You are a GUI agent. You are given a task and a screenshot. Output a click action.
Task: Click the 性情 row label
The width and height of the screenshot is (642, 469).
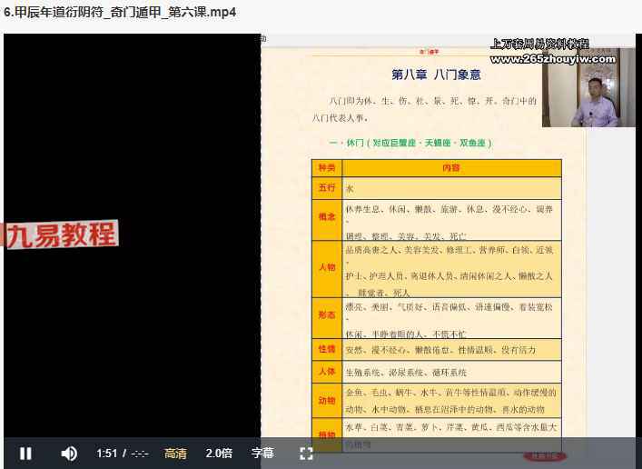(326, 348)
